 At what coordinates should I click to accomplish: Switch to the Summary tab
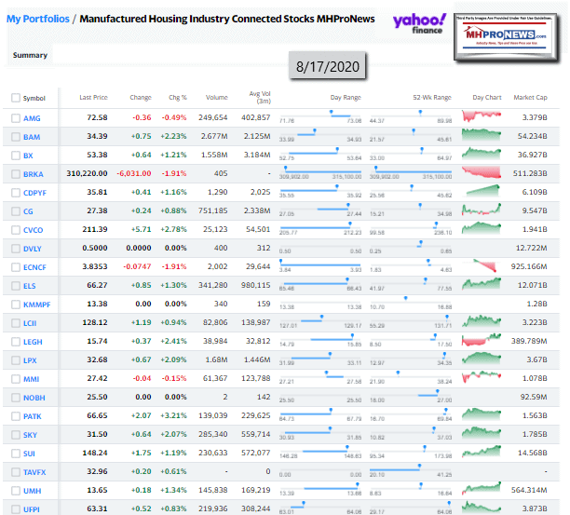pos(30,55)
